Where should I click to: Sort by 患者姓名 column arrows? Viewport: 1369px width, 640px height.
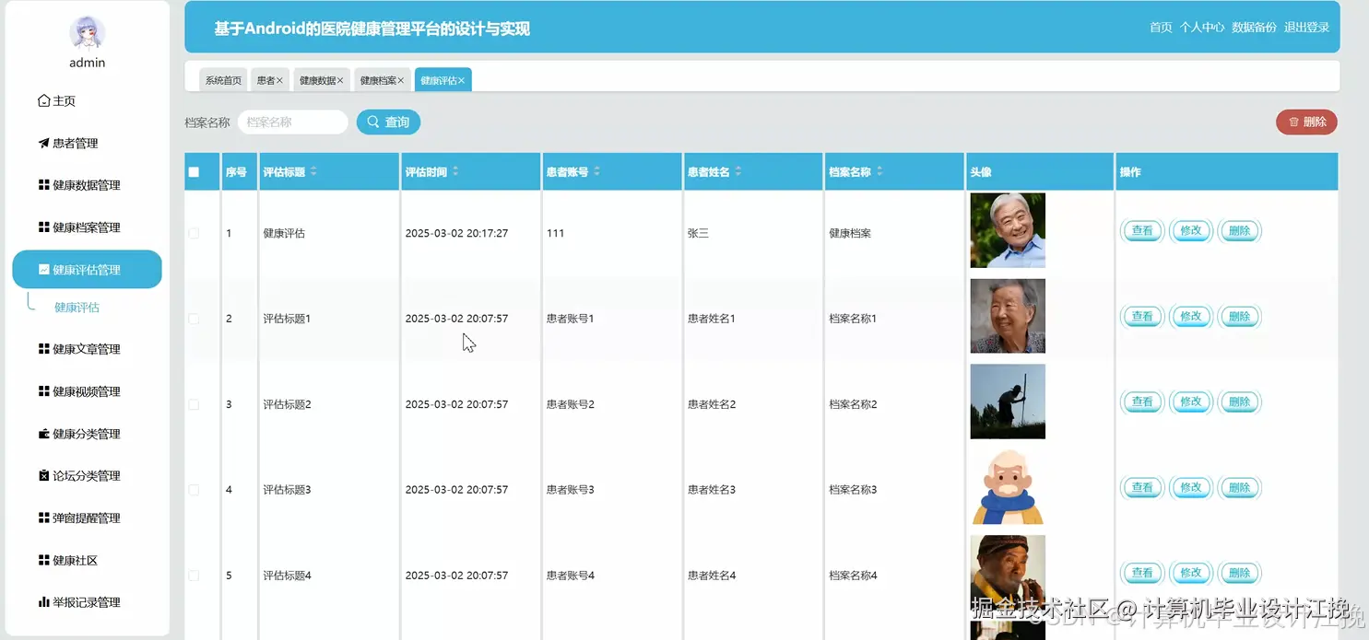(738, 172)
